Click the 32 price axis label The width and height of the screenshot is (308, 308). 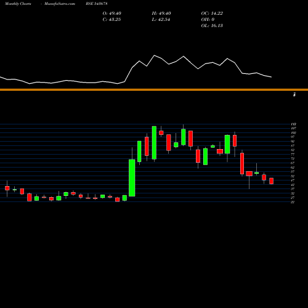coord(293,193)
